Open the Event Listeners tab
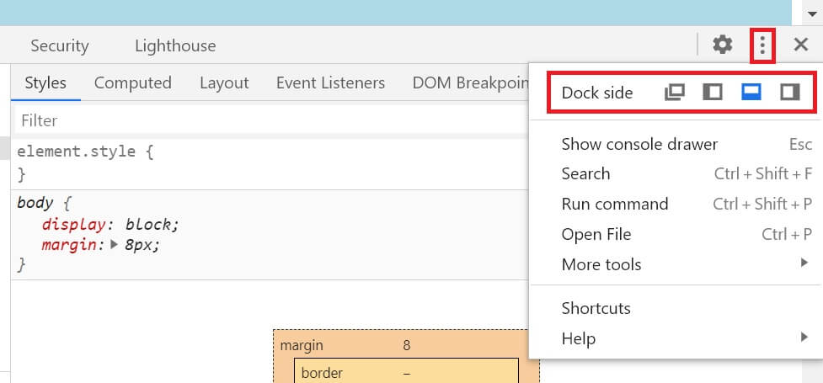This screenshot has height=383, width=823. 330,82
